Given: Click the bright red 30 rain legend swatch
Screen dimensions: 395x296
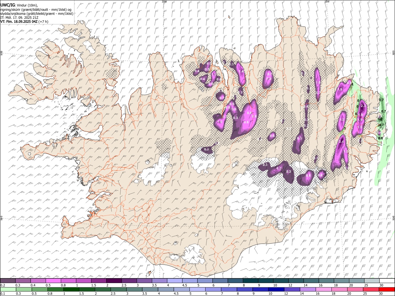Looking at the screenshot, I should coord(386,290).
